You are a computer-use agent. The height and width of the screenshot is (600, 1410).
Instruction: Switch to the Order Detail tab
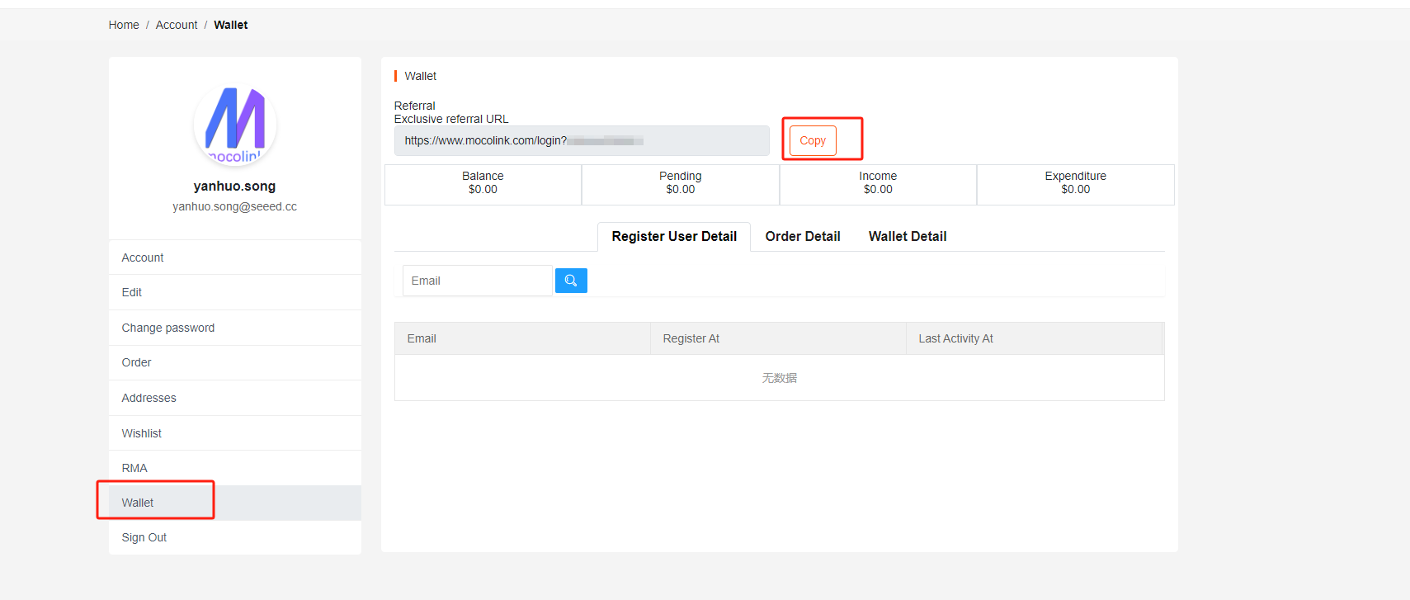(x=802, y=236)
